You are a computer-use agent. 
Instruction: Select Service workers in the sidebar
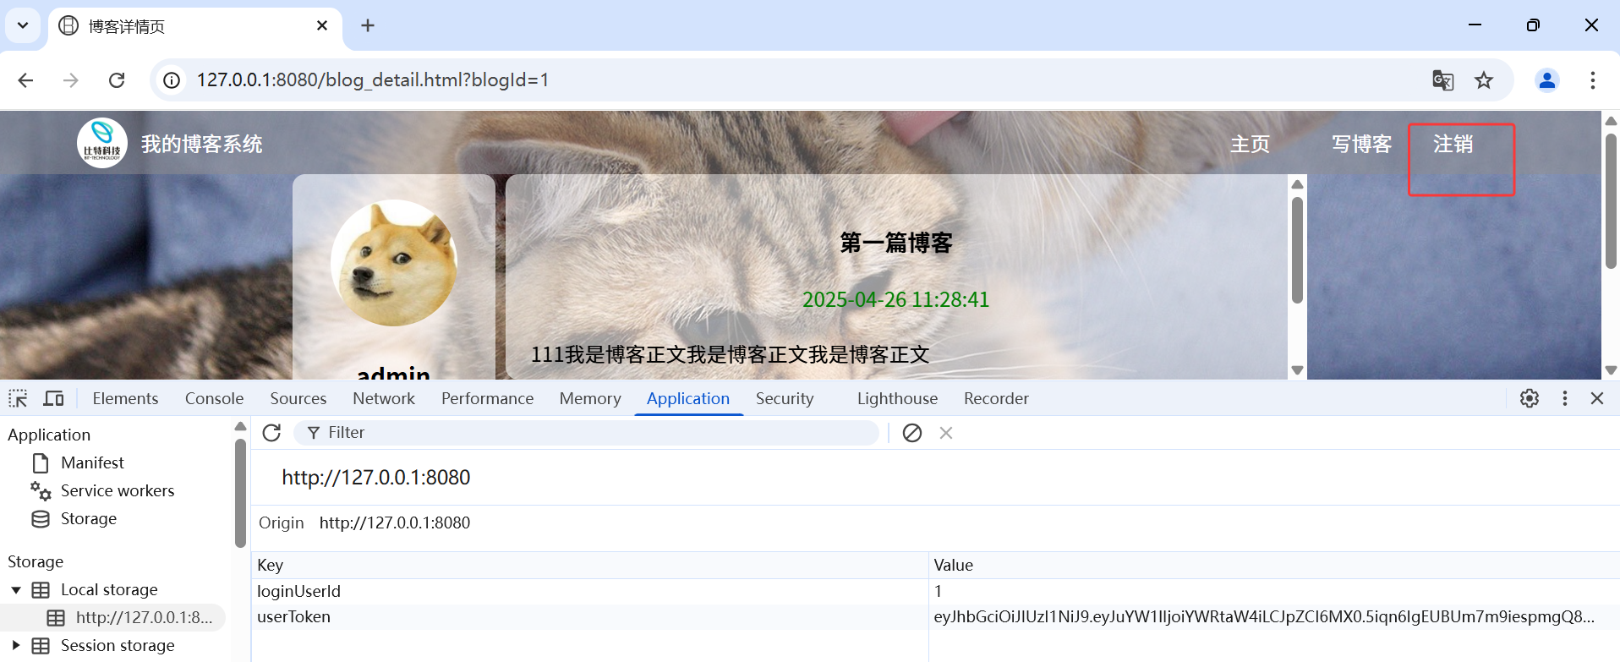coord(118,490)
